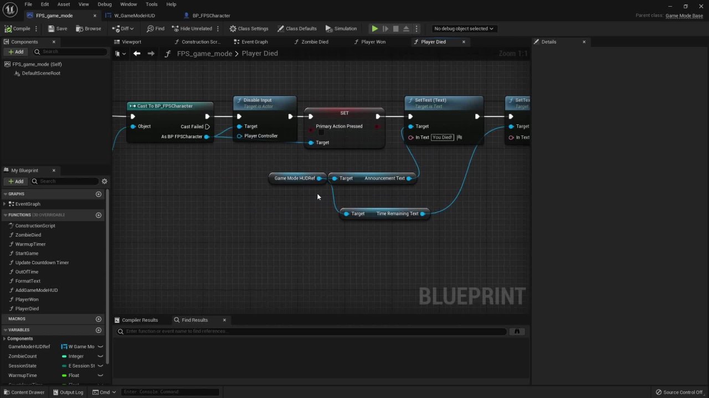Open the Diff dropdown arrow
The width and height of the screenshot is (709, 398).
click(x=131, y=29)
